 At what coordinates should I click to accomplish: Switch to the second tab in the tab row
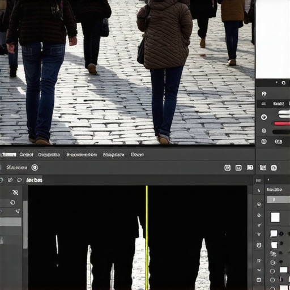(26, 155)
